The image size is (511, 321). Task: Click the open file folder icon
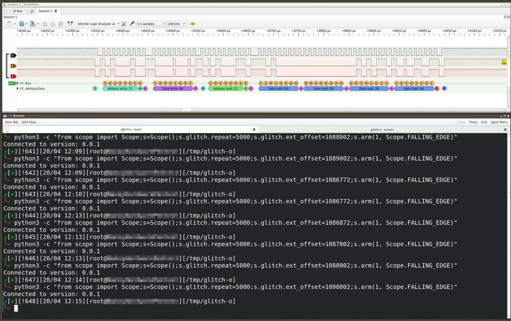(21, 23)
